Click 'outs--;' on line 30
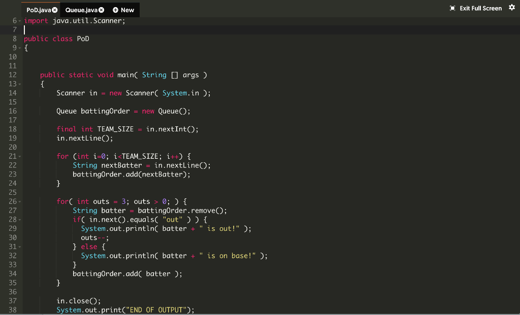 pyautogui.click(x=94, y=237)
